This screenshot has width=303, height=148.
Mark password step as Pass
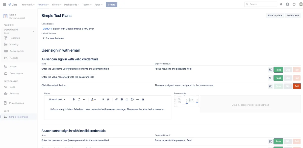pyautogui.click(x=278, y=78)
